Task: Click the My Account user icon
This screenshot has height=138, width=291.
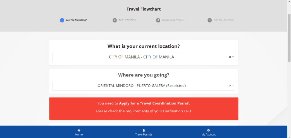Action: coord(209,130)
